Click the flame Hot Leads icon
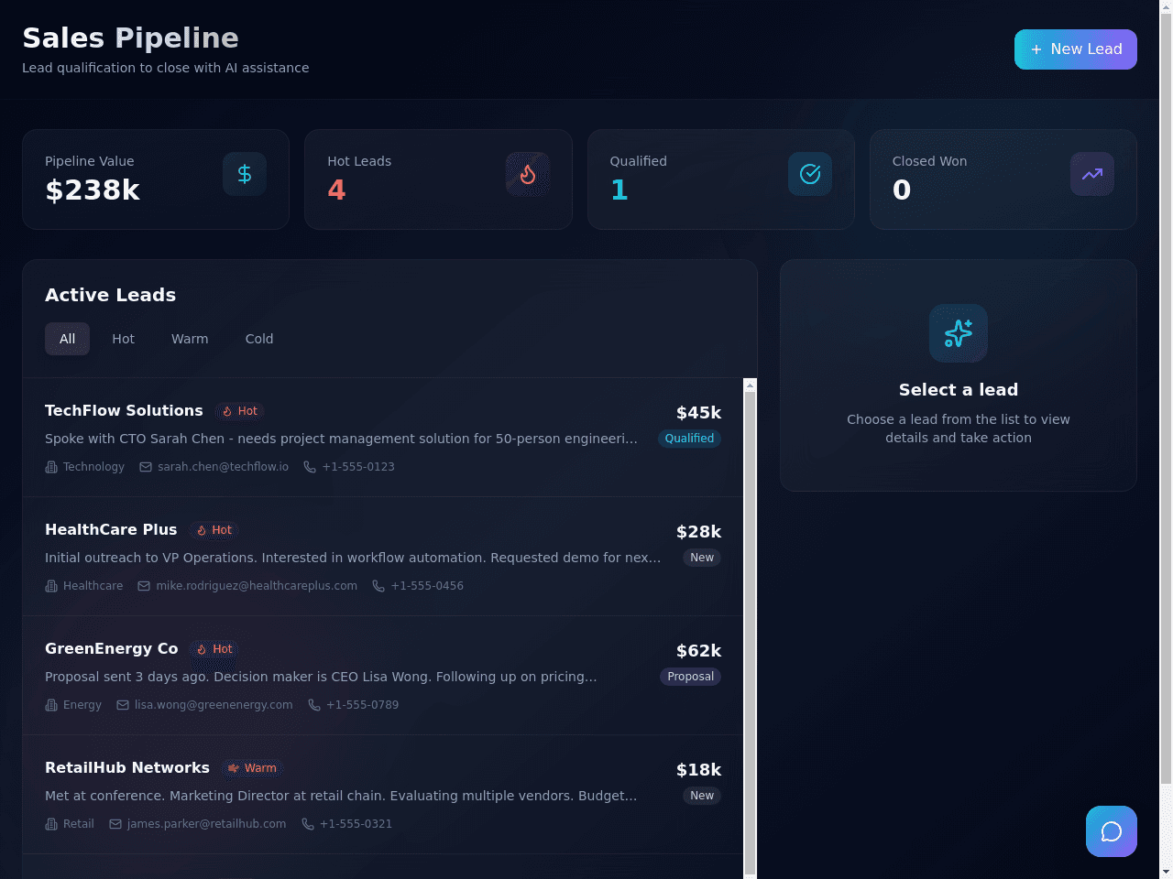 tap(528, 174)
